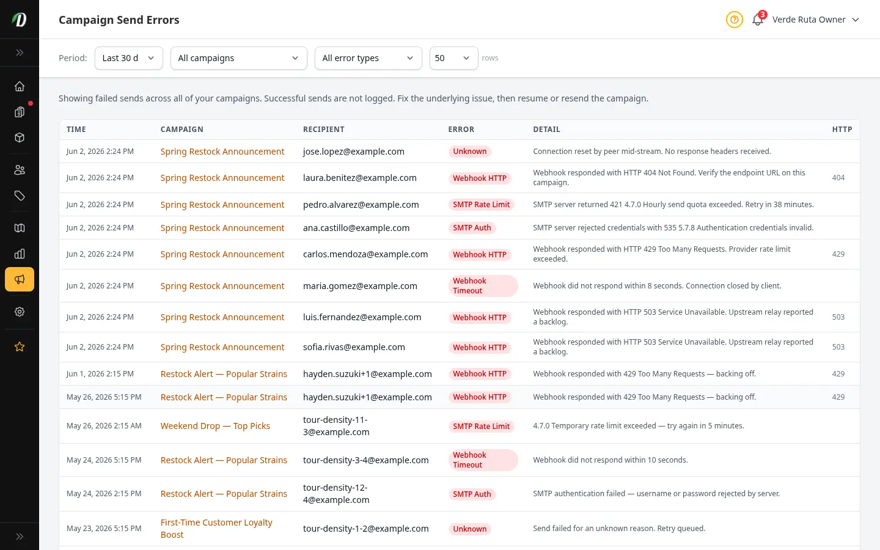Open the Verde Ruta Owner account menu
This screenshot has height=550, width=880.
815,20
